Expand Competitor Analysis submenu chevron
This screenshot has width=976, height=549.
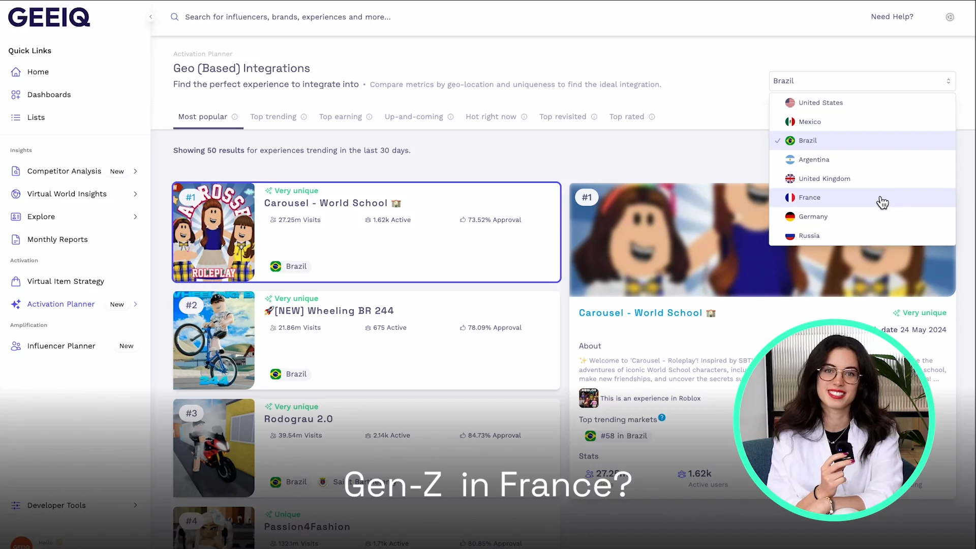pyautogui.click(x=135, y=171)
